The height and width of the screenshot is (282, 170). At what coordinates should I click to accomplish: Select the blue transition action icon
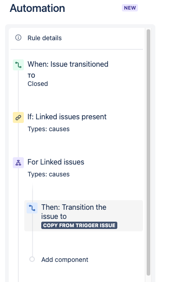pos(32,208)
